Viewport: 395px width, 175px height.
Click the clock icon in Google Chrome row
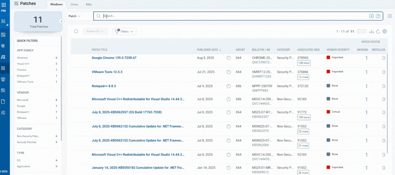point(228,58)
